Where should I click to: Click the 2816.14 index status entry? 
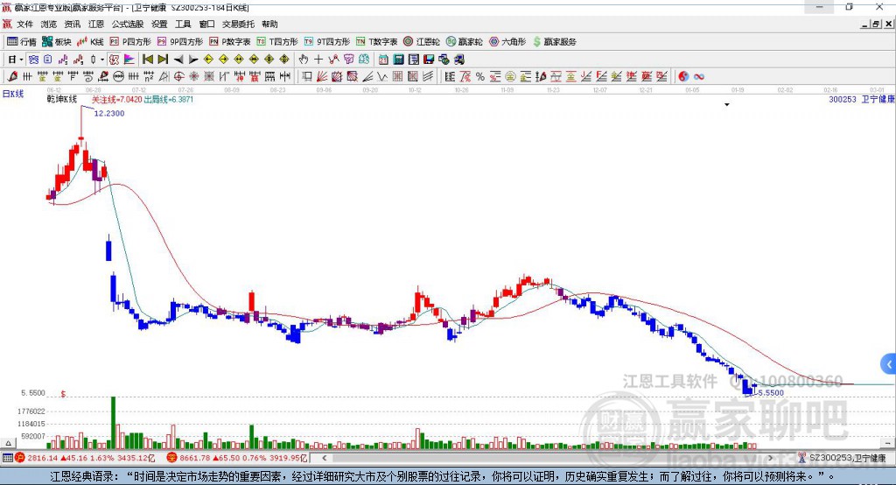pos(86,458)
